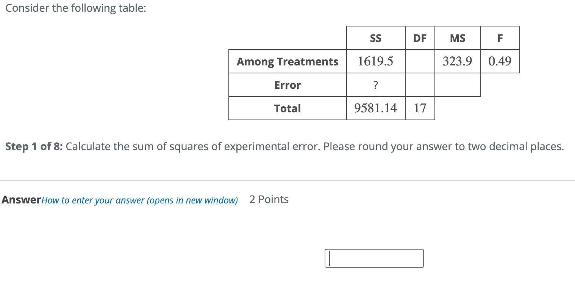The image size is (575, 281).
Task: Select the cell containing 323.9
Action: [457, 61]
